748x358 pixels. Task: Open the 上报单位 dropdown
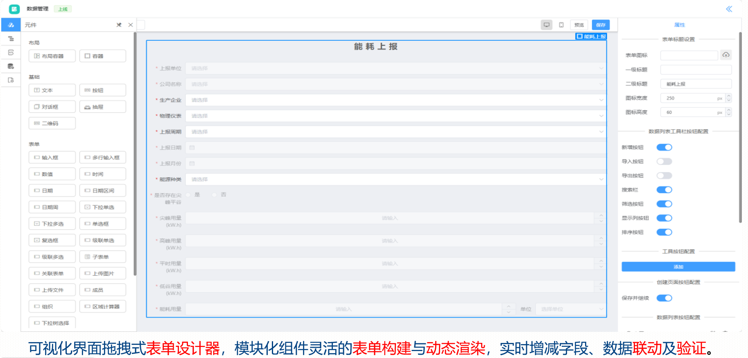click(x=396, y=68)
